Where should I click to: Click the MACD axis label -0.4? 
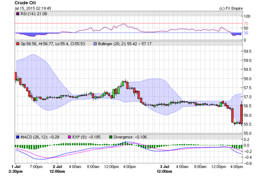(x=248, y=157)
